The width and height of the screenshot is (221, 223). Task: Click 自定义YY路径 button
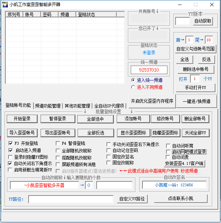(132, 199)
